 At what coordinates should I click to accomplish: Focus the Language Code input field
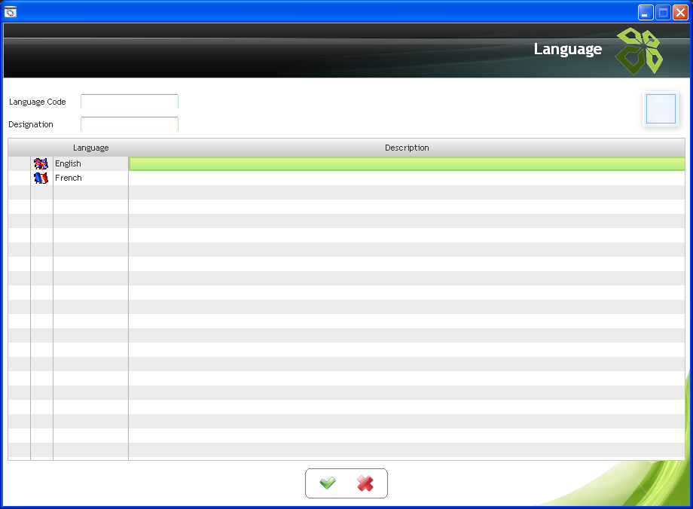coord(130,102)
